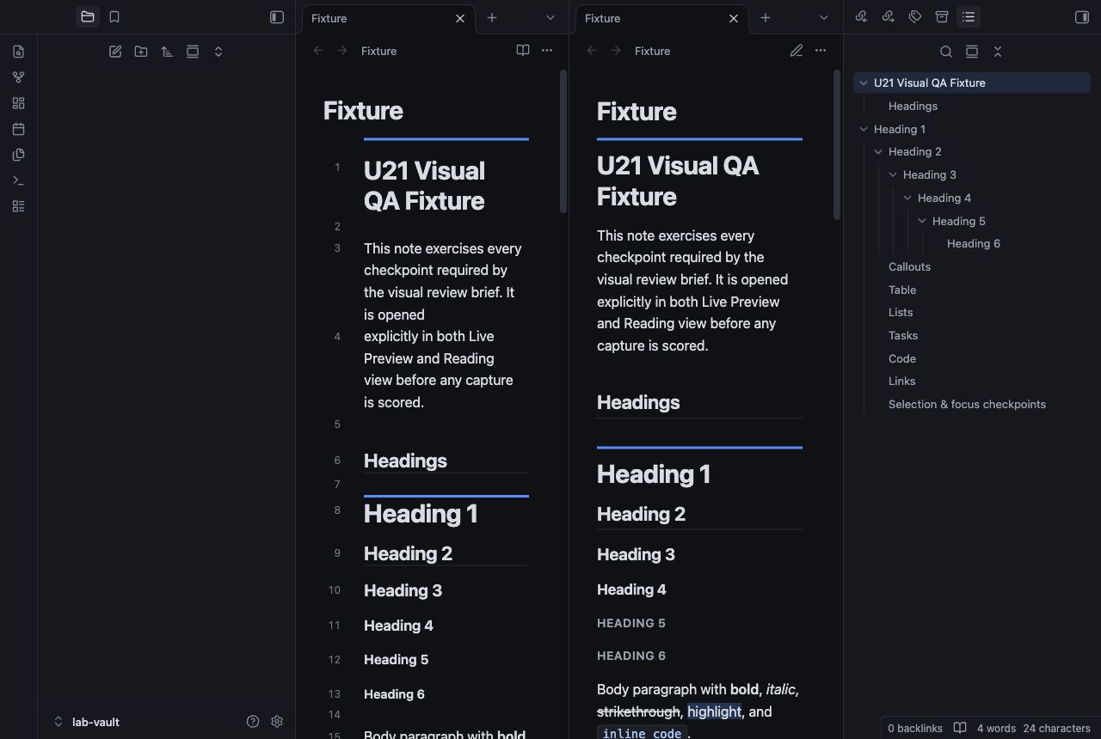Screen dimensions: 1101x739
Task: Toggle the right sidebar collapse button
Action: pyautogui.click(x=1082, y=17)
